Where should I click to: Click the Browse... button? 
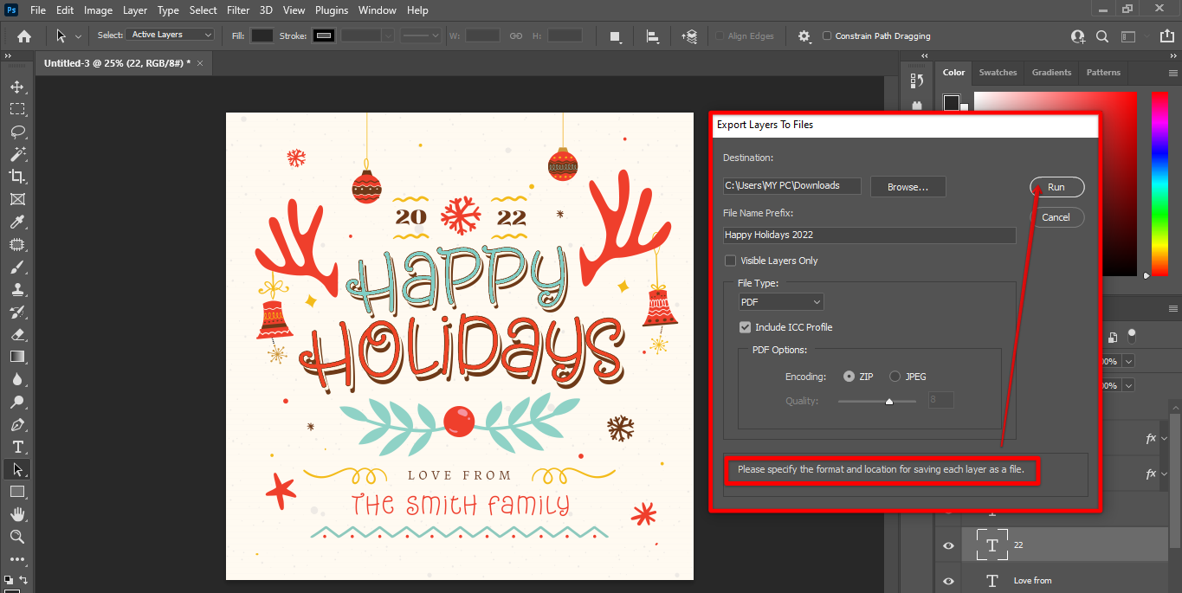(x=907, y=187)
